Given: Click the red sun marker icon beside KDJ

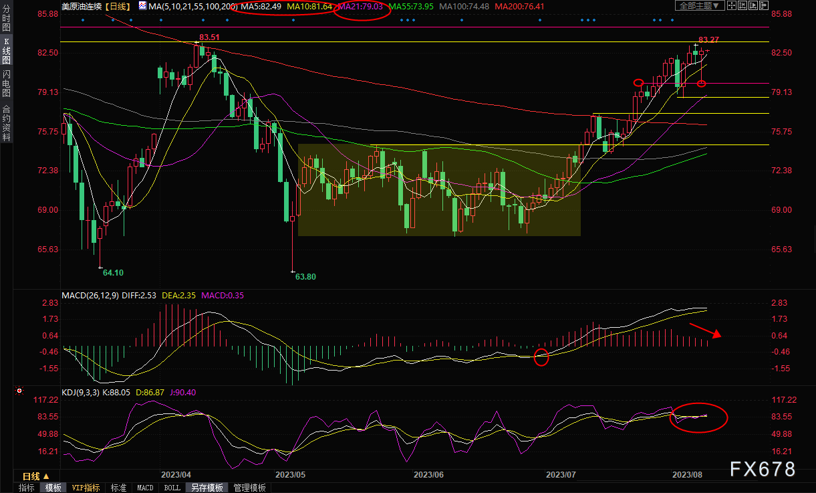Looking at the screenshot, I should click(19, 389).
